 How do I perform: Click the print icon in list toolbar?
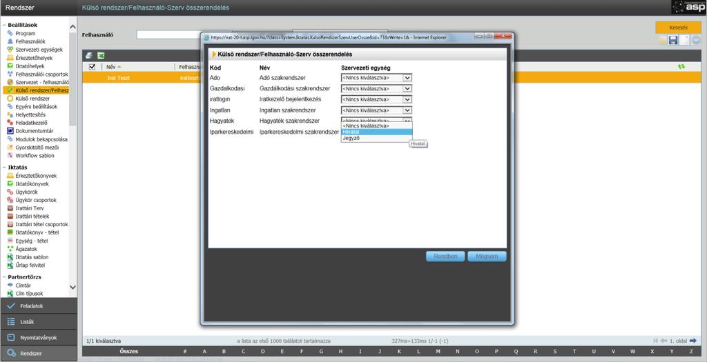pyautogui.click(x=89, y=55)
